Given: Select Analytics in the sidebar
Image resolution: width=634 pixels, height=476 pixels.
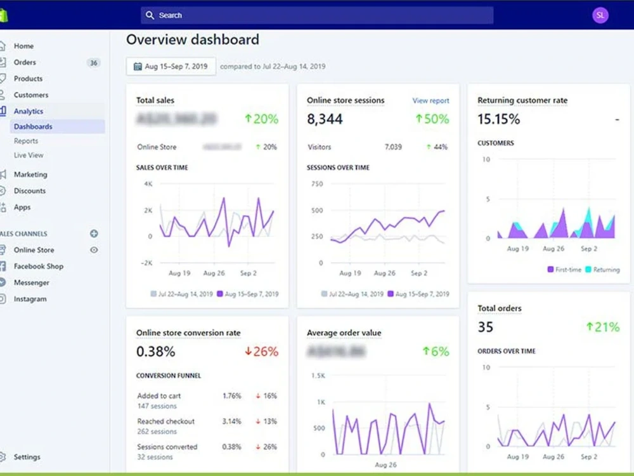Looking at the screenshot, I should pos(29,111).
